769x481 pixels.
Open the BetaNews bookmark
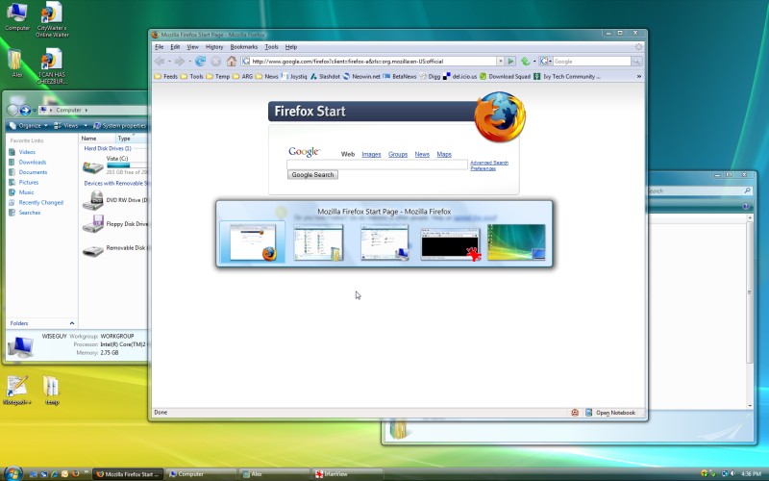click(400, 77)
